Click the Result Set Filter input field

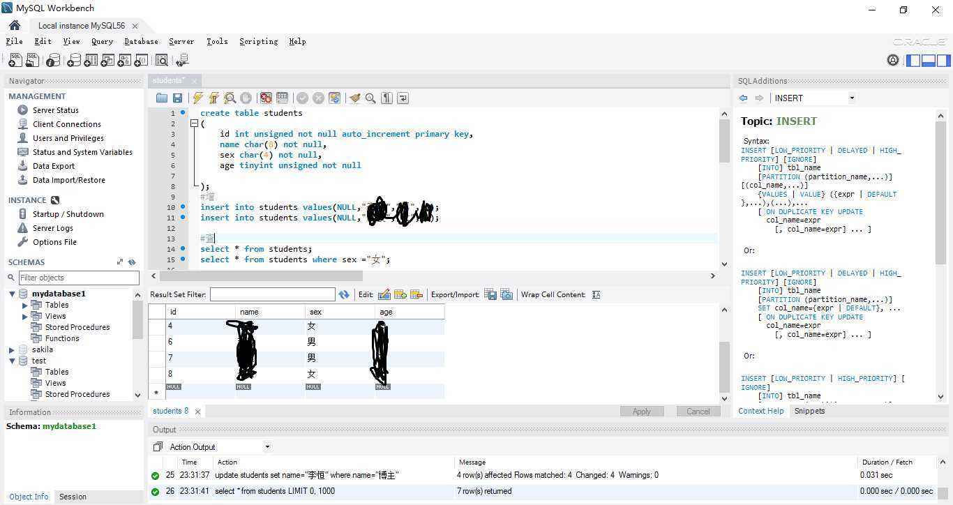tap(273, 294)
